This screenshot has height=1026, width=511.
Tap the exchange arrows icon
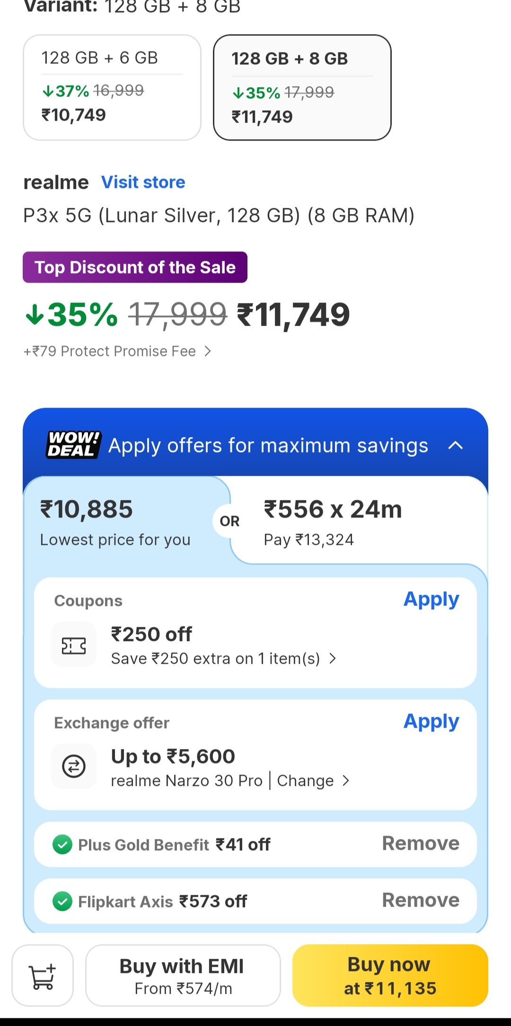click(74, 767)
